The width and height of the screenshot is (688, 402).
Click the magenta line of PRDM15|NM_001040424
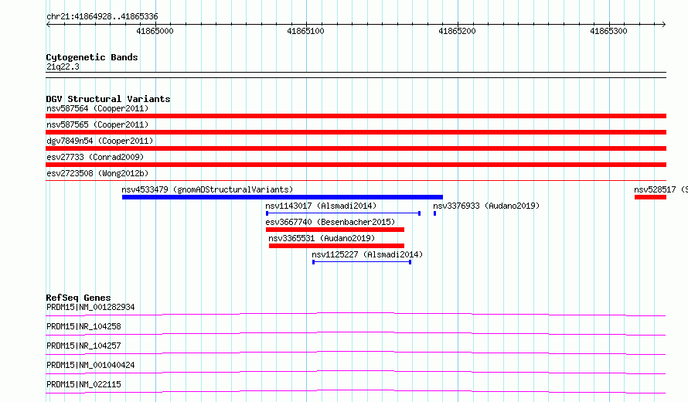click(356, 372)
